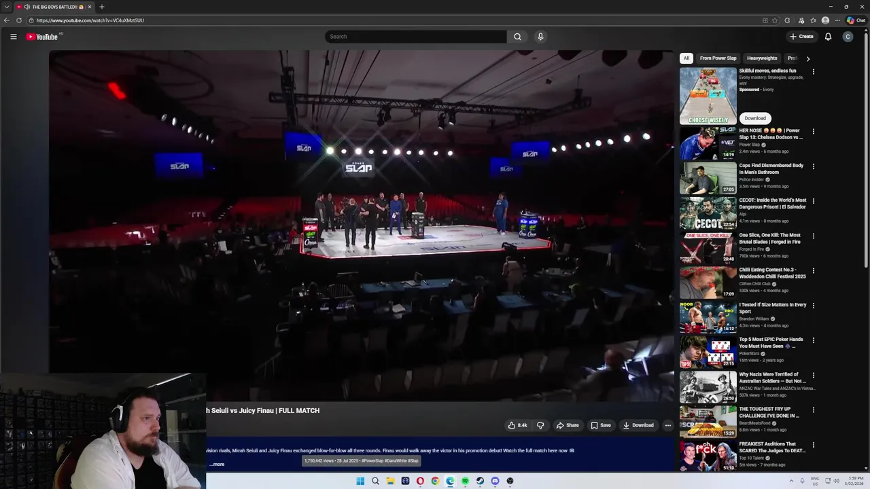Expand video description with ...more
This screenshot has width=870, height=489.
click(217, 465)
